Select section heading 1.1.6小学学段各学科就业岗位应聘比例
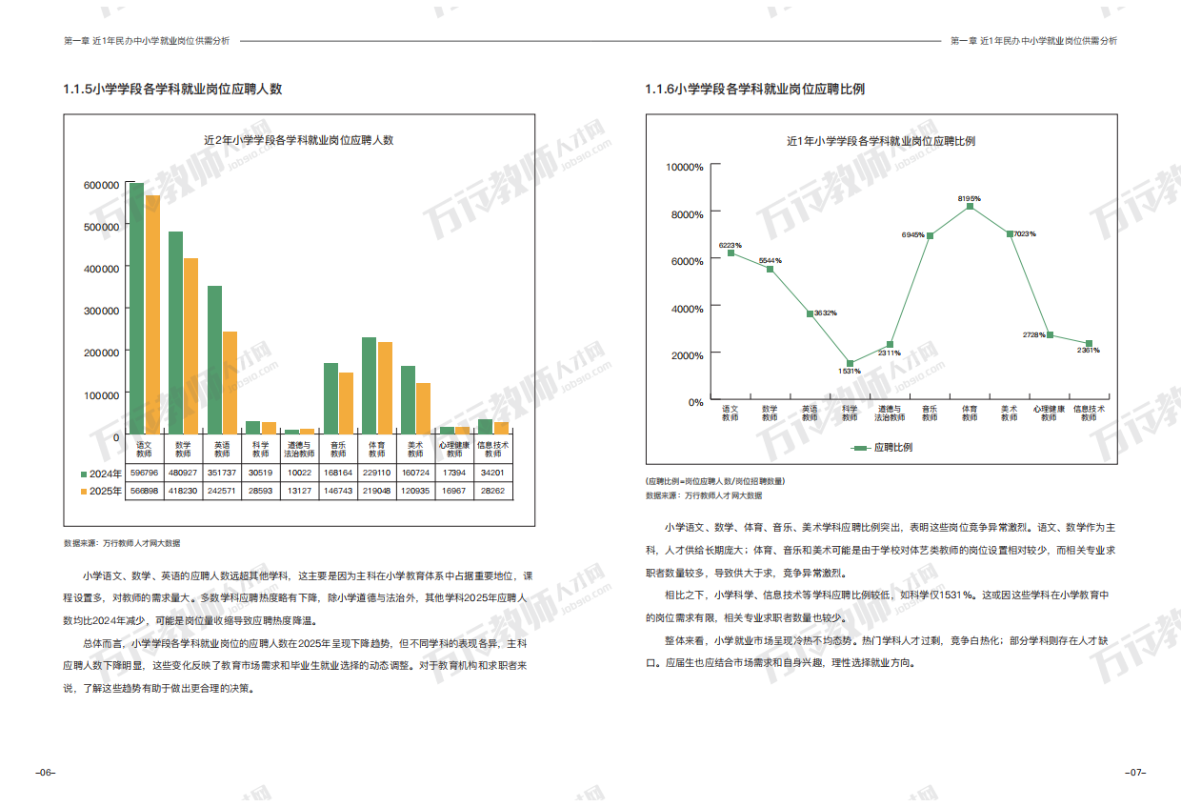Image resolution: width=1181 pixels, height=807 pixels. pyautogui.click(x=755, y=89)
